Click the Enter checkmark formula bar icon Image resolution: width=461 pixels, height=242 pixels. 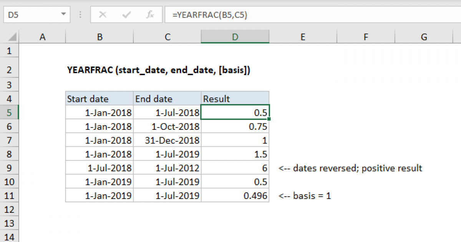point(126,15)
